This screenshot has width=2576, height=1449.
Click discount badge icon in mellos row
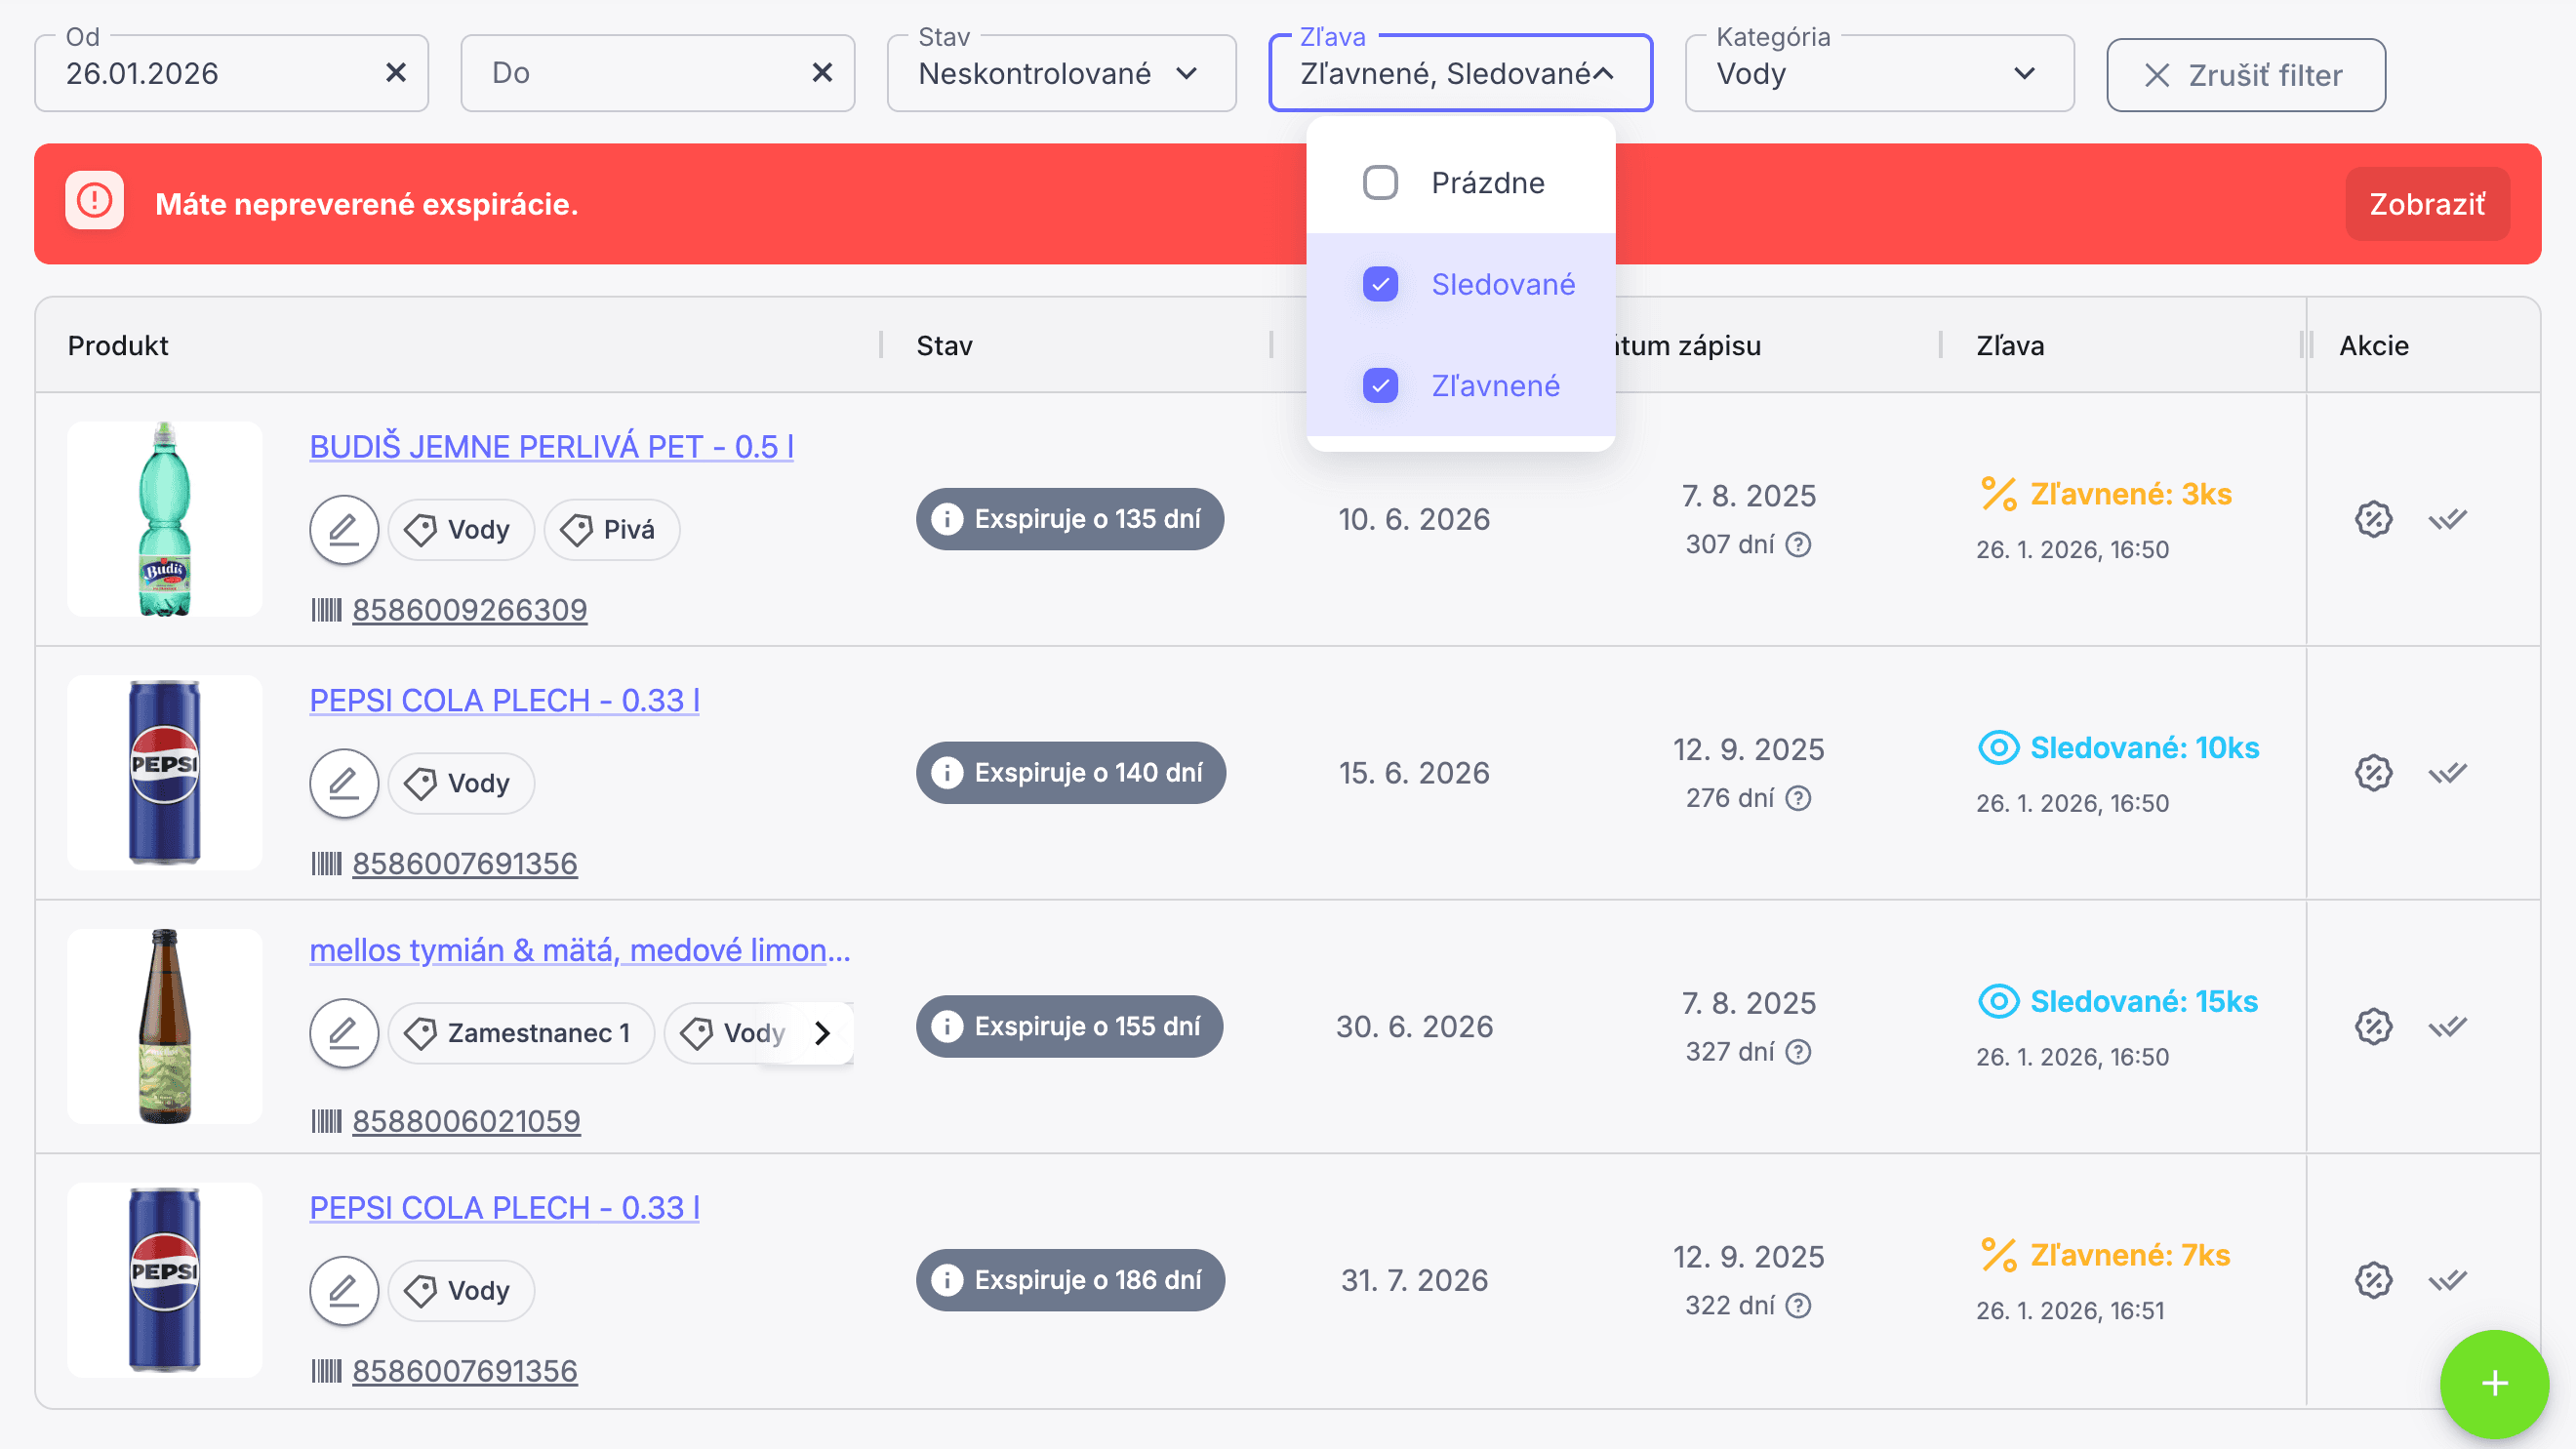2373,1027
